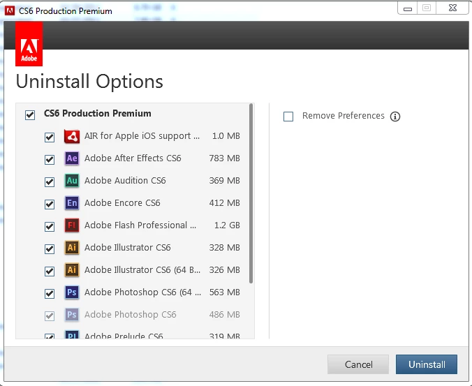
Task: Click the Photoshop CS6 (64 Bit) Ps icon
Action: click(x=72, y=292)
